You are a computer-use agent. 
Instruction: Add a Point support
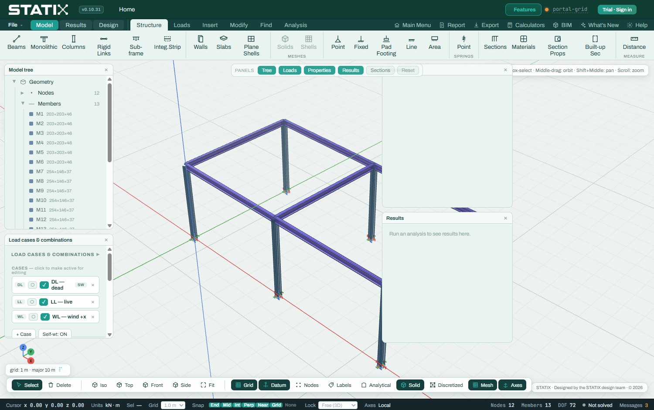point(338,43)
